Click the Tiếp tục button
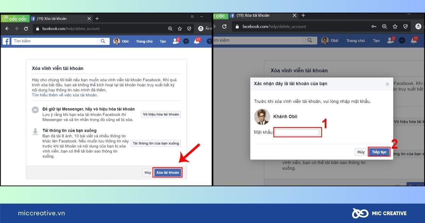Viewport: 425px width, 223px height. (x=379, y=152)
